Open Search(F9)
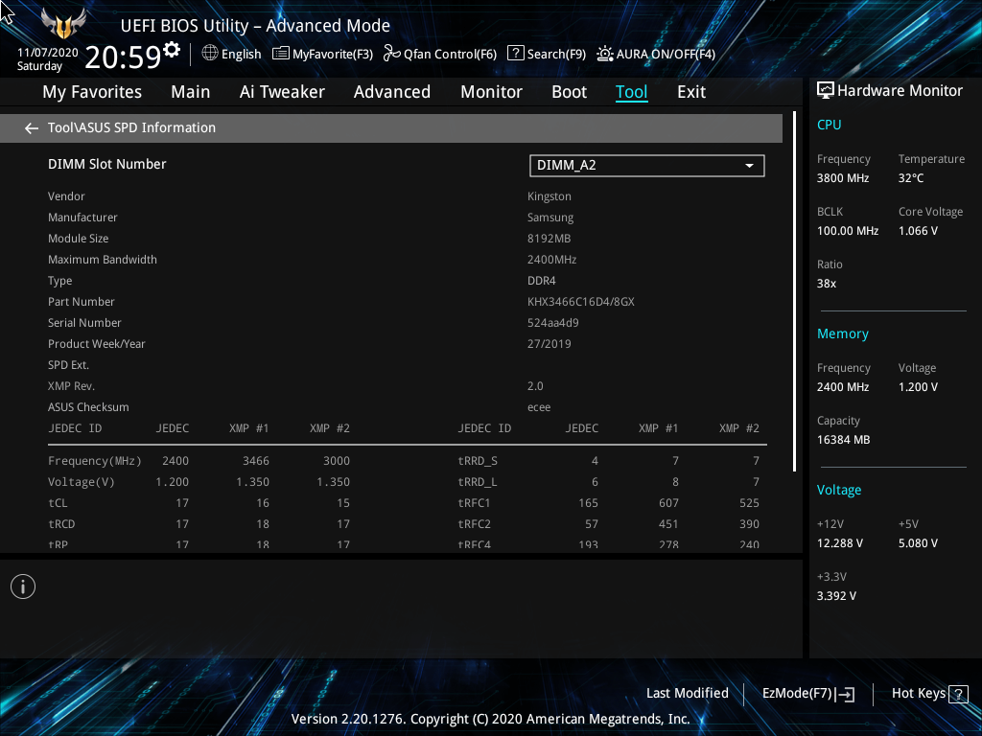Image resolution: width=982 pixels, height=736 pixels. pos(546,54)
